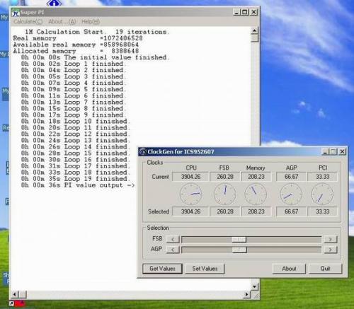
Task: Click Super PI vertical scrollbar up arrow
Action: pos(254,31)
